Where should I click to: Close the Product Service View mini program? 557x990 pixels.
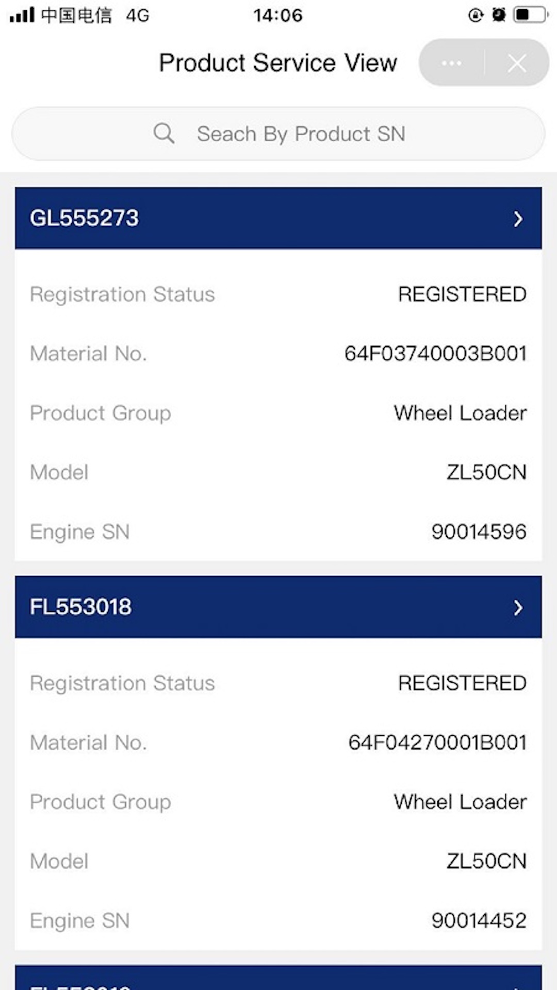pyautogui.click(x=516, y=63)
